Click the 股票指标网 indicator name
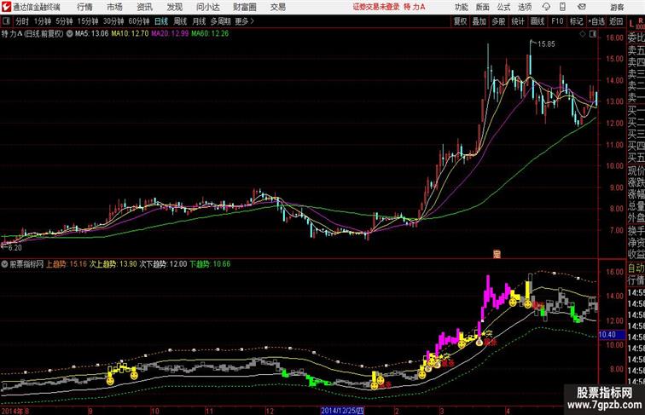 click(26, 264)
